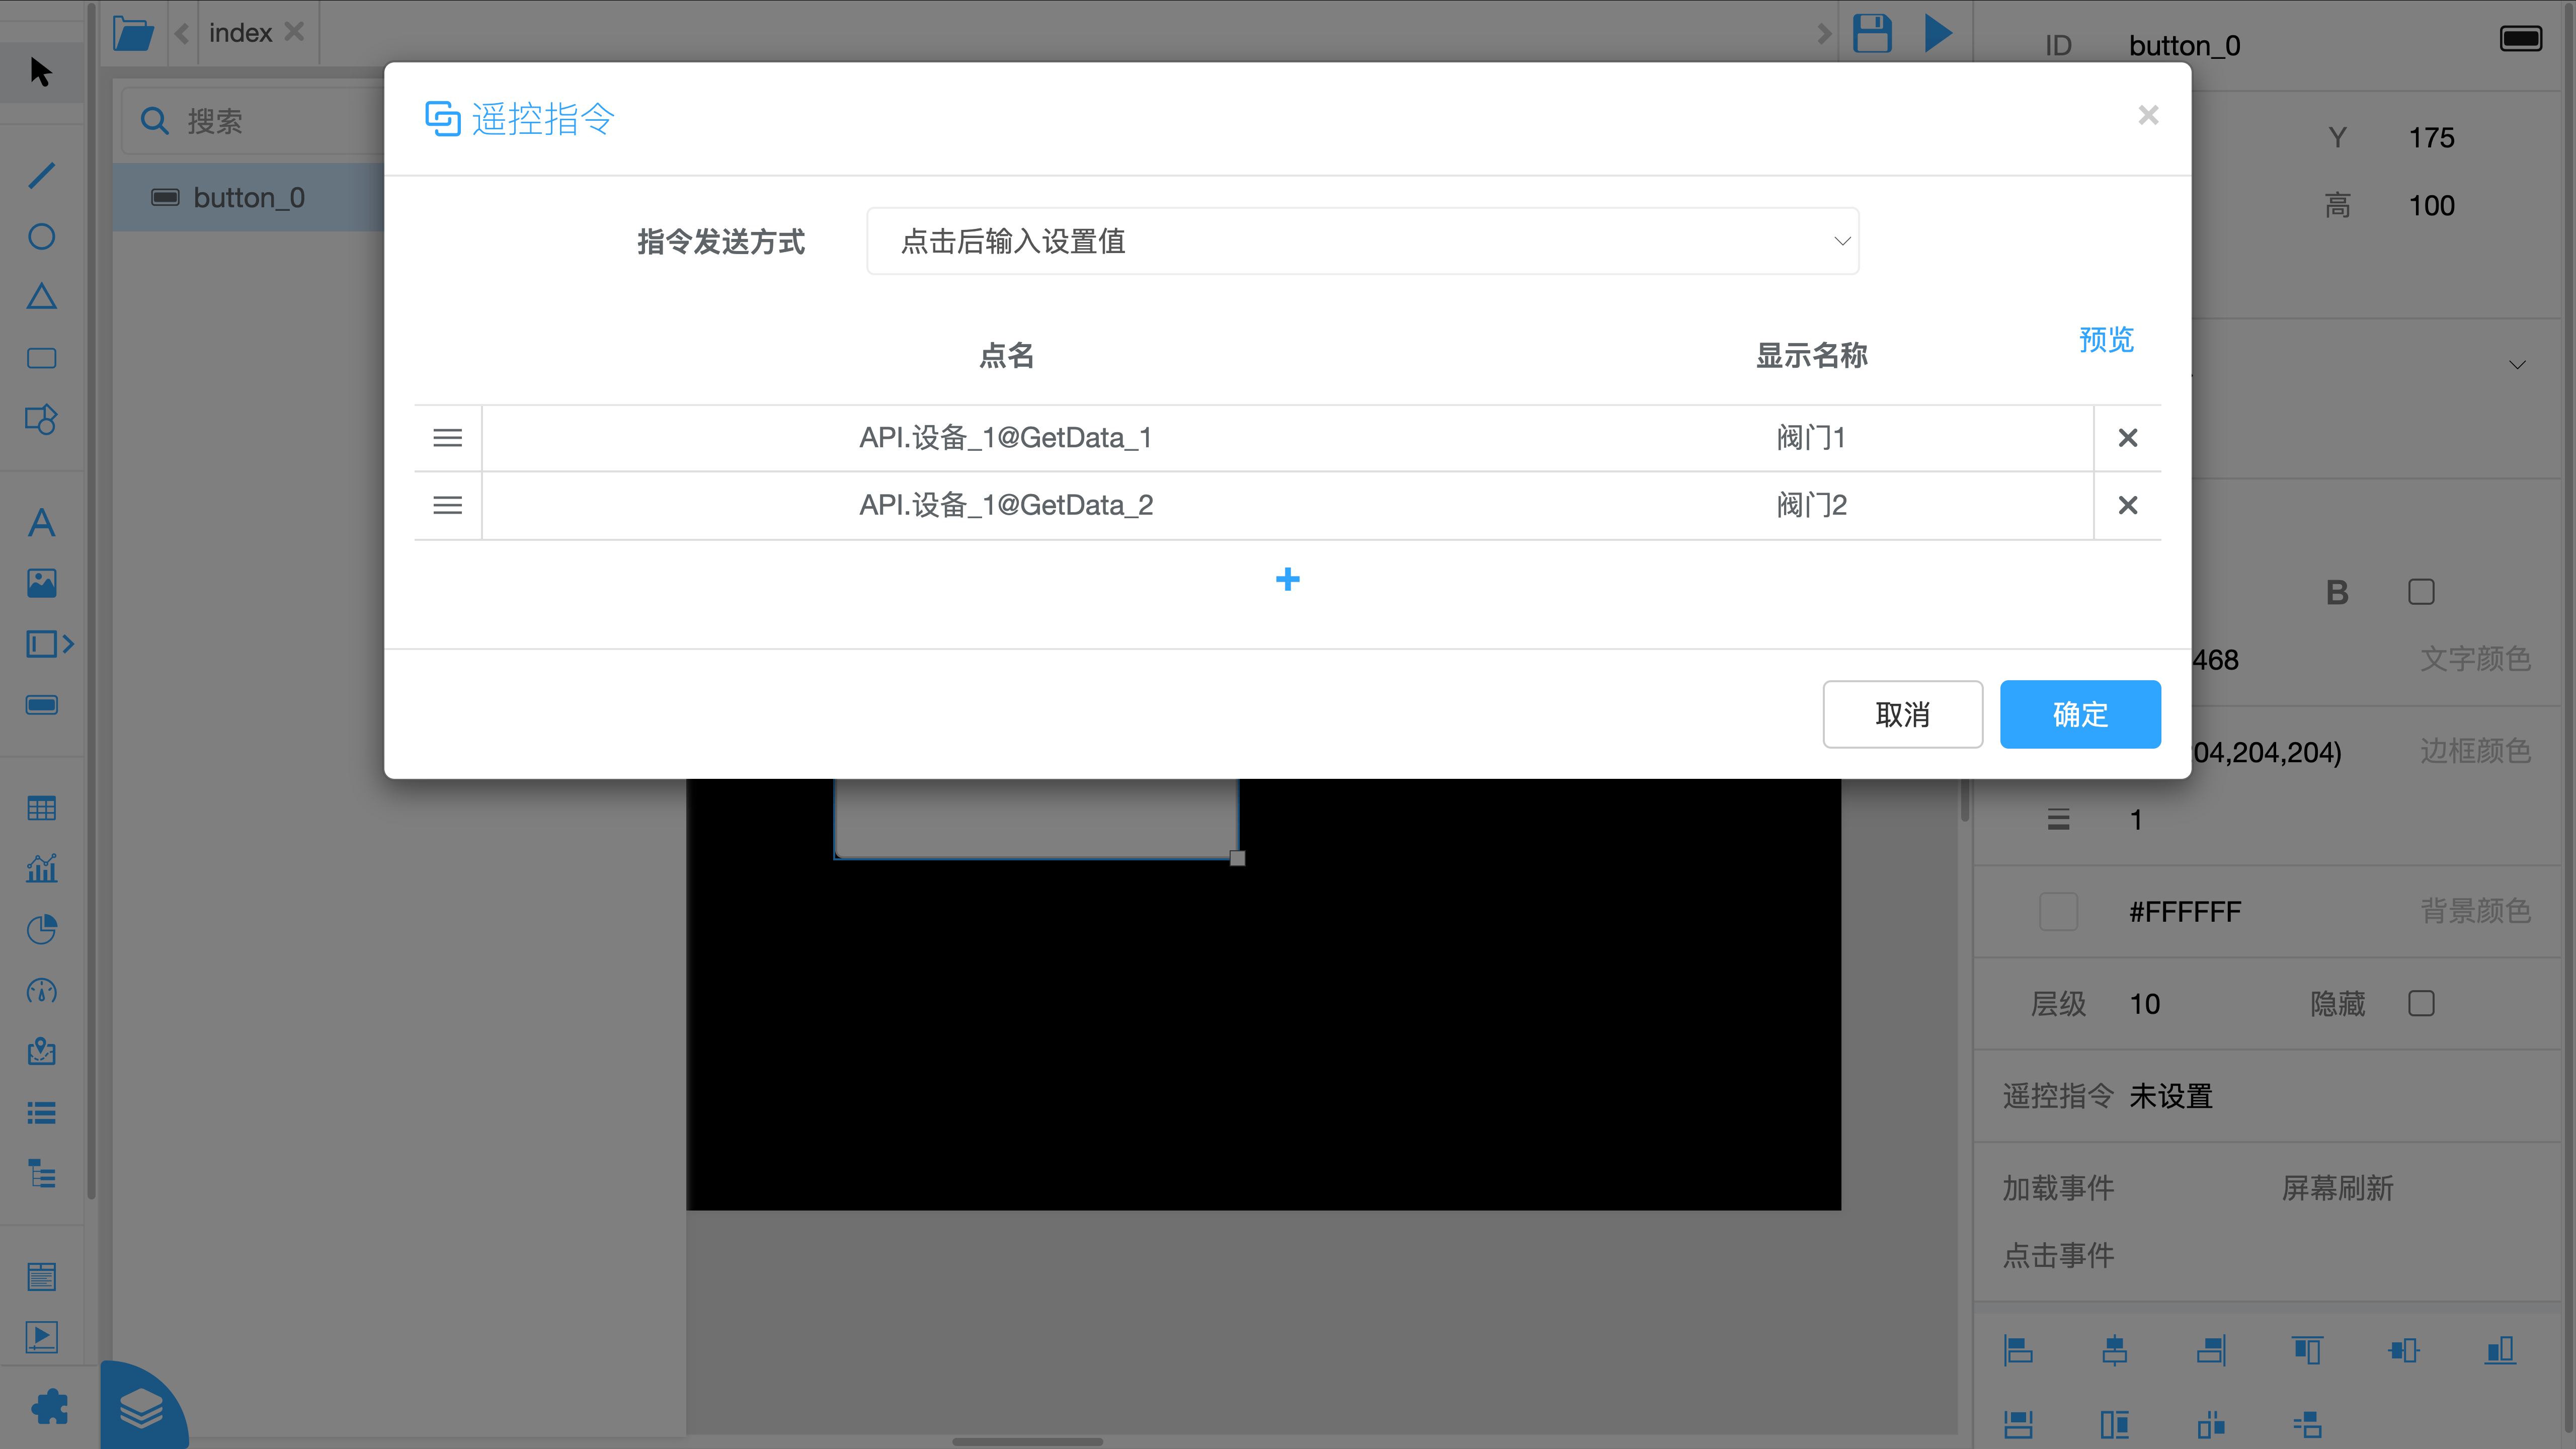Click drag handle of 阀门1 row
The image size is (2576, 1449).
[x=447, y=438]
